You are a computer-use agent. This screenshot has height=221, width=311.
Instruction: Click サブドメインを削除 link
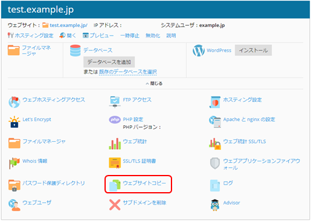[x=144, y=203]
